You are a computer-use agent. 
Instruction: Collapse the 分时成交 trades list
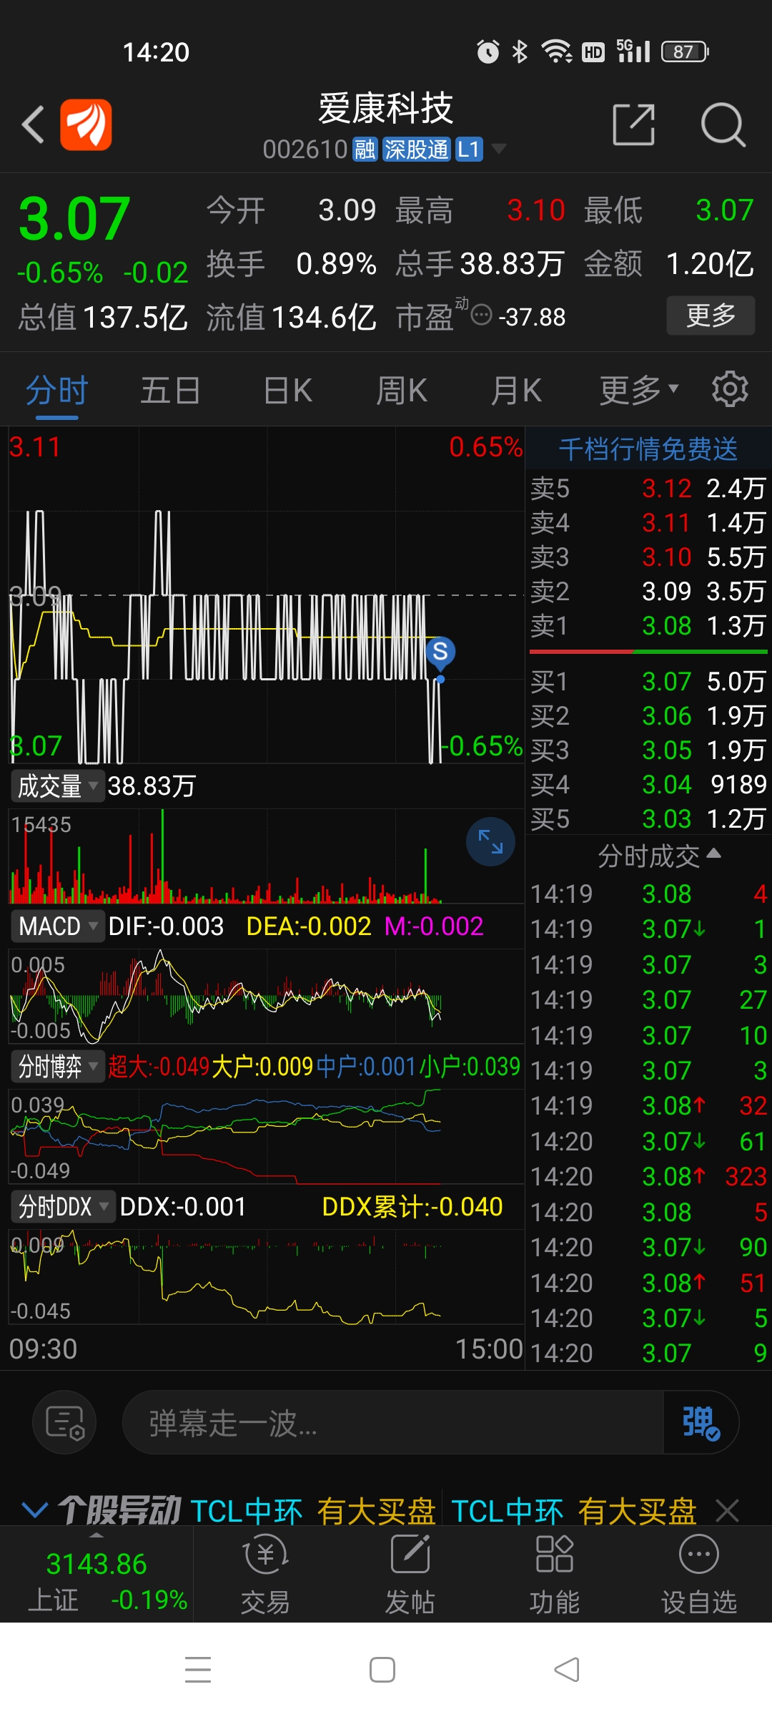(660, 856)
